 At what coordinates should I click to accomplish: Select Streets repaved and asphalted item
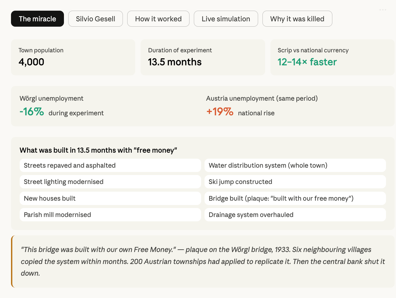110,165
